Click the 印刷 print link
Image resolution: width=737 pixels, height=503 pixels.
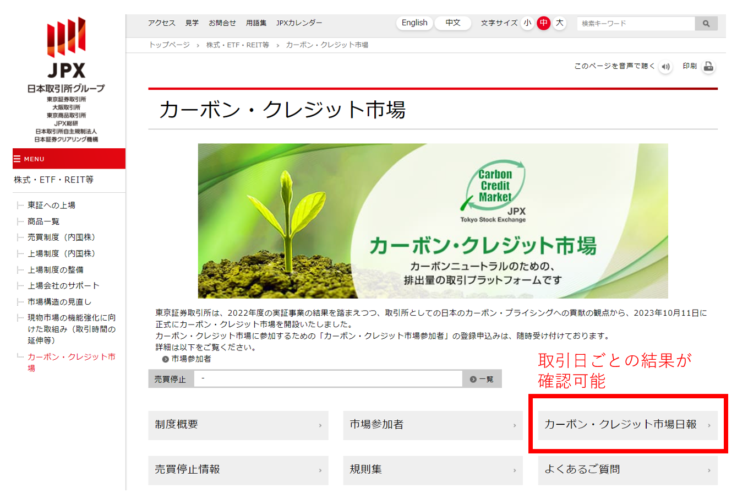[x=690, y=66]
